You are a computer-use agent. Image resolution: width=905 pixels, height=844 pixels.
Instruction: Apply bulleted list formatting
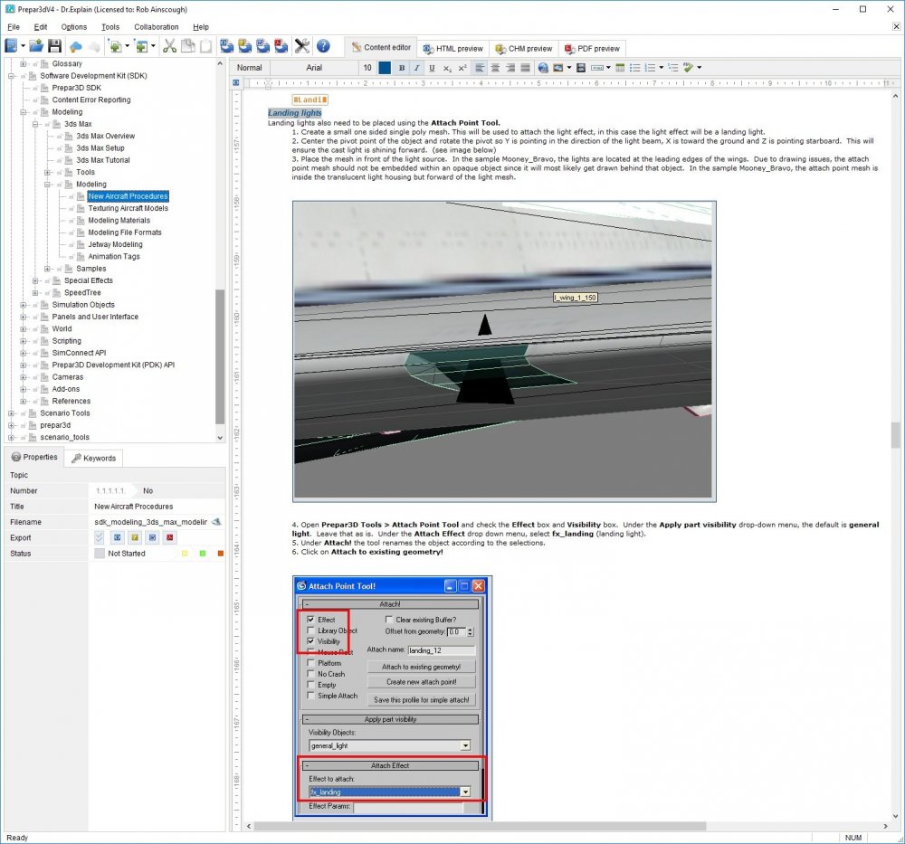(x=635, y=68)
